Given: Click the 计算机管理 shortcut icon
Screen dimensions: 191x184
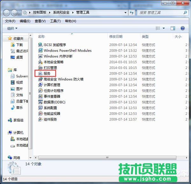Looking at the screenshot, I should click(40, 85).
